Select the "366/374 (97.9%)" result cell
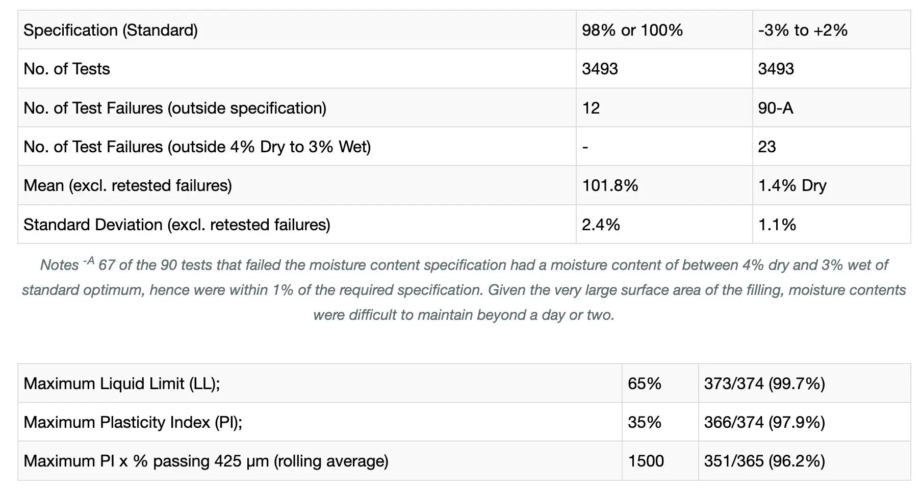 (805, 422)
